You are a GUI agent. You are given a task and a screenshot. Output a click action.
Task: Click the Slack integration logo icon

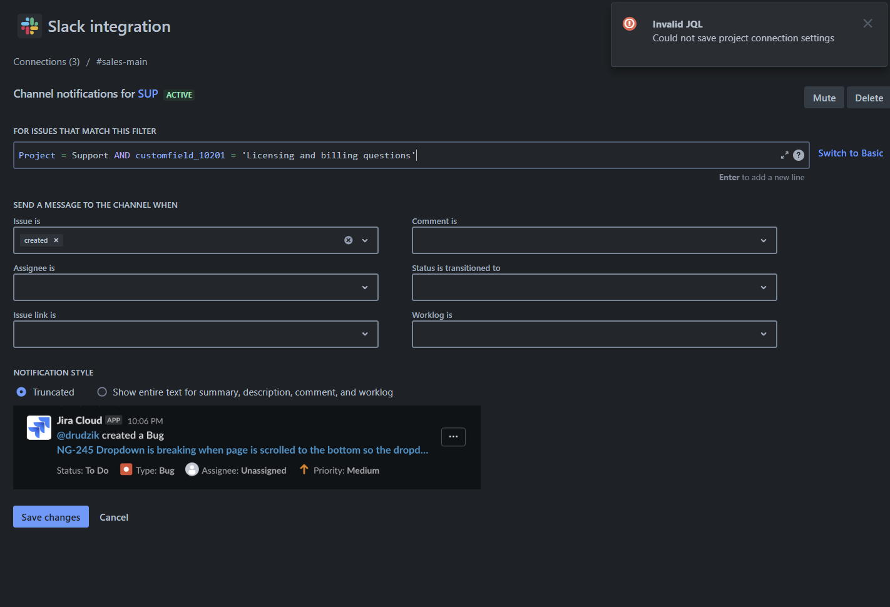[x=29, y=26]
